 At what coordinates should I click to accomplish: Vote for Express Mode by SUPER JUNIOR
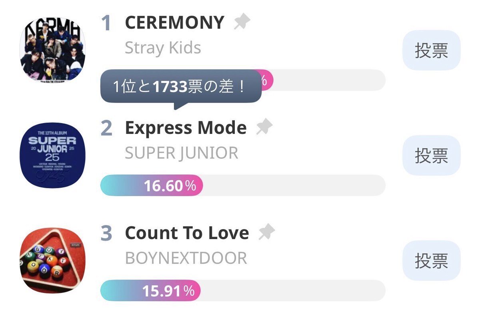(431, 155)
